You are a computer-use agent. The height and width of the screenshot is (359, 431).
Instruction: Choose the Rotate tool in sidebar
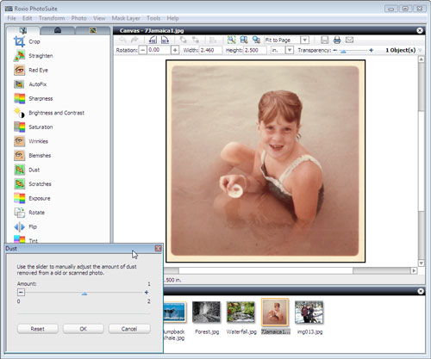pos(29,213)
